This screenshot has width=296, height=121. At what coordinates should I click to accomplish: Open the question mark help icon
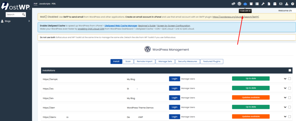pos(293,4)
